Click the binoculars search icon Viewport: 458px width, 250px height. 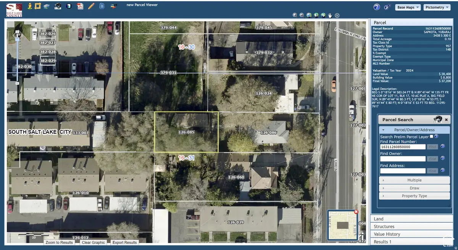click(58, 6)
